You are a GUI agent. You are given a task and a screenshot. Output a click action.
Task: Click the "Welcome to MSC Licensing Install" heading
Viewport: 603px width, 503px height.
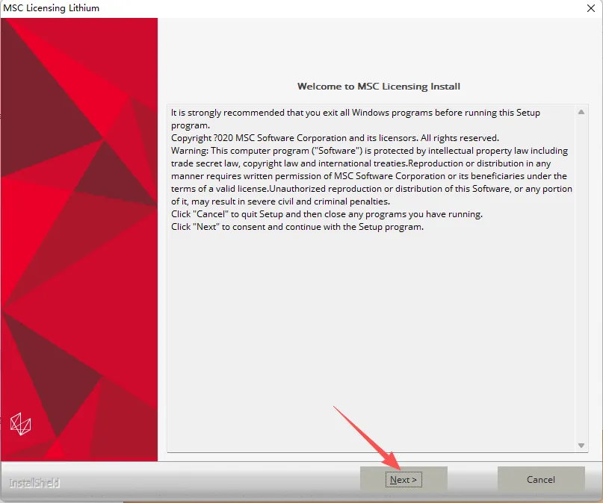click(x=378, y=87)
